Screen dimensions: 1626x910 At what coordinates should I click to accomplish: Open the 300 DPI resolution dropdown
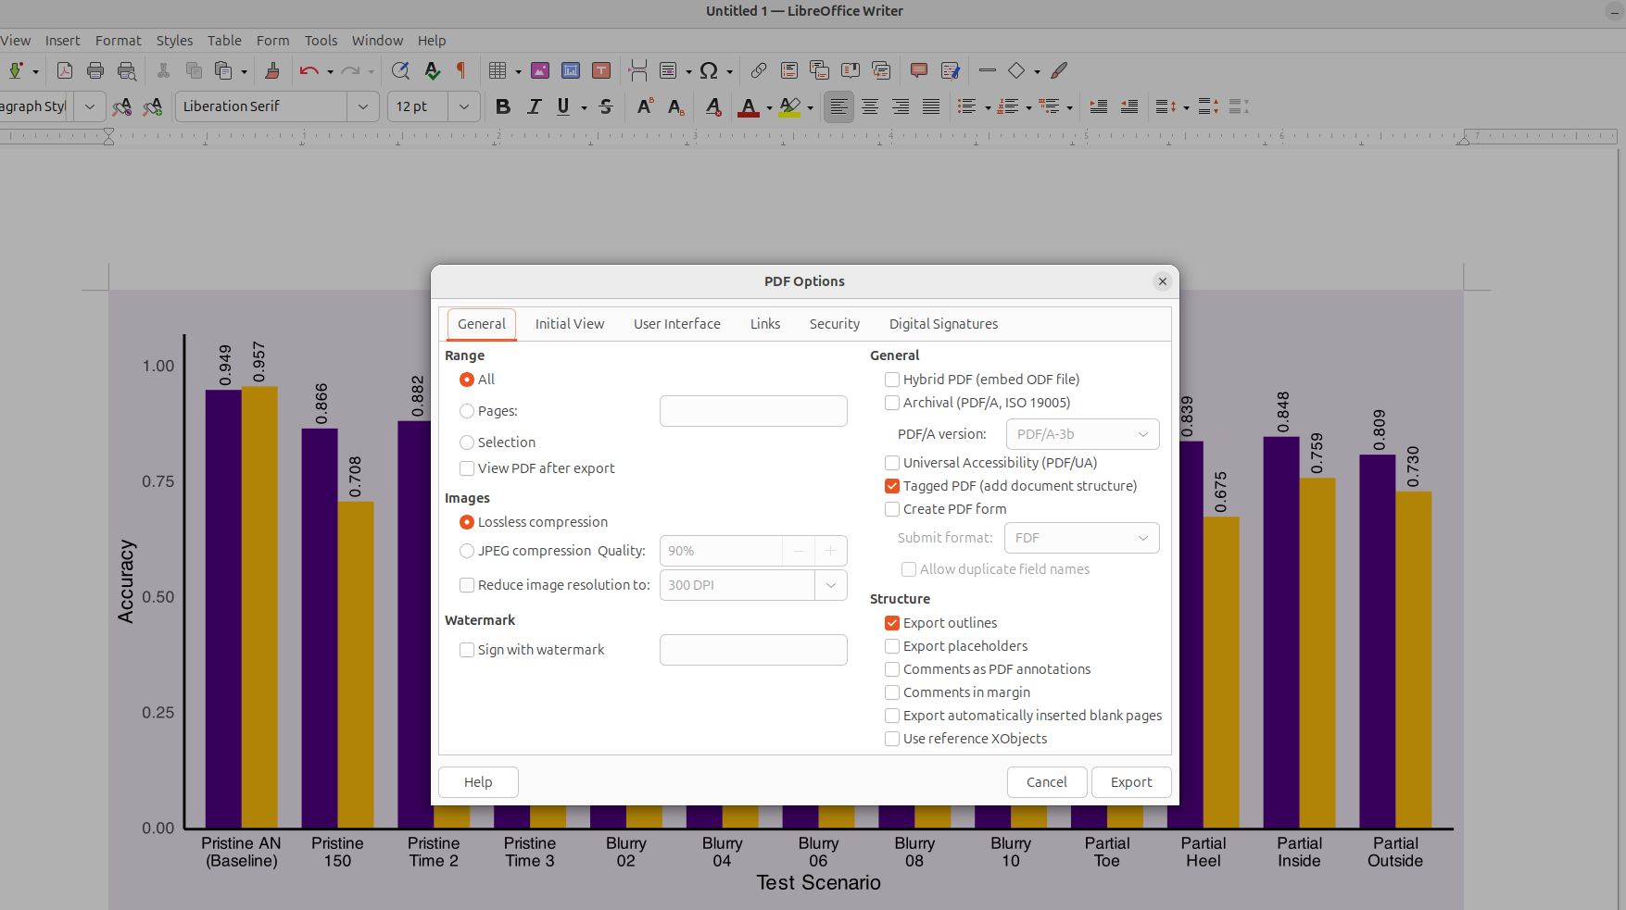831,585
